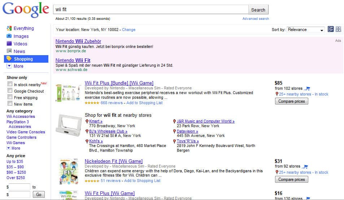Open Advanced search link

coord(256,19)
